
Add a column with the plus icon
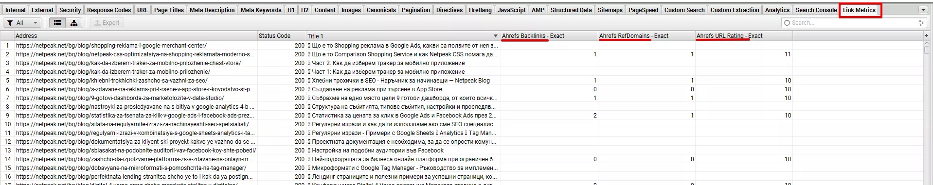click(926, 35)
